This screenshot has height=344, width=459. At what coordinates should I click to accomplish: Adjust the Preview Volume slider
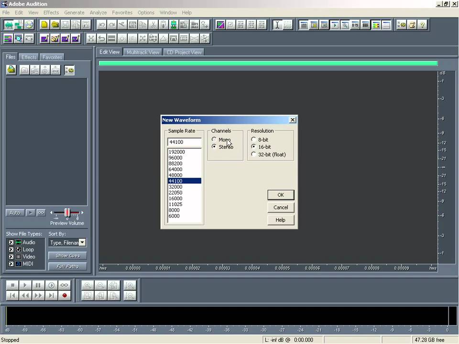coord(67,213)
